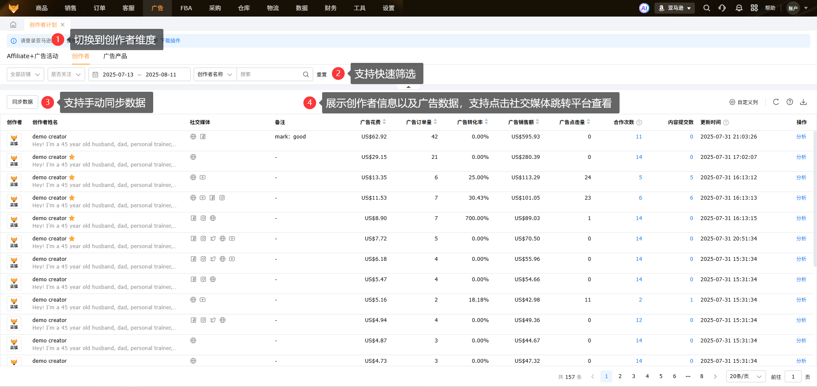This screenshot has height=387, width=817.
Task: Open customer service headset icon
Action: coord(722,8)
